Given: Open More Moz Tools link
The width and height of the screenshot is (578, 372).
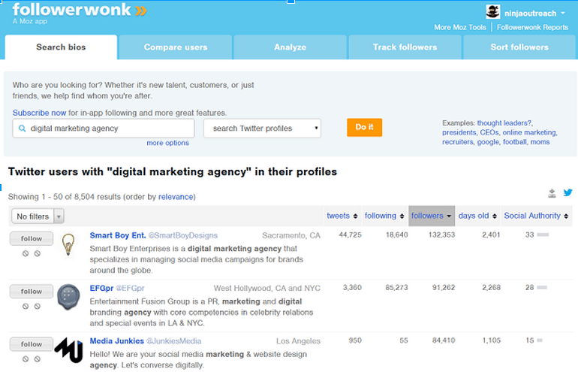Looking at the screenshot, I should [x=460, y=27].
